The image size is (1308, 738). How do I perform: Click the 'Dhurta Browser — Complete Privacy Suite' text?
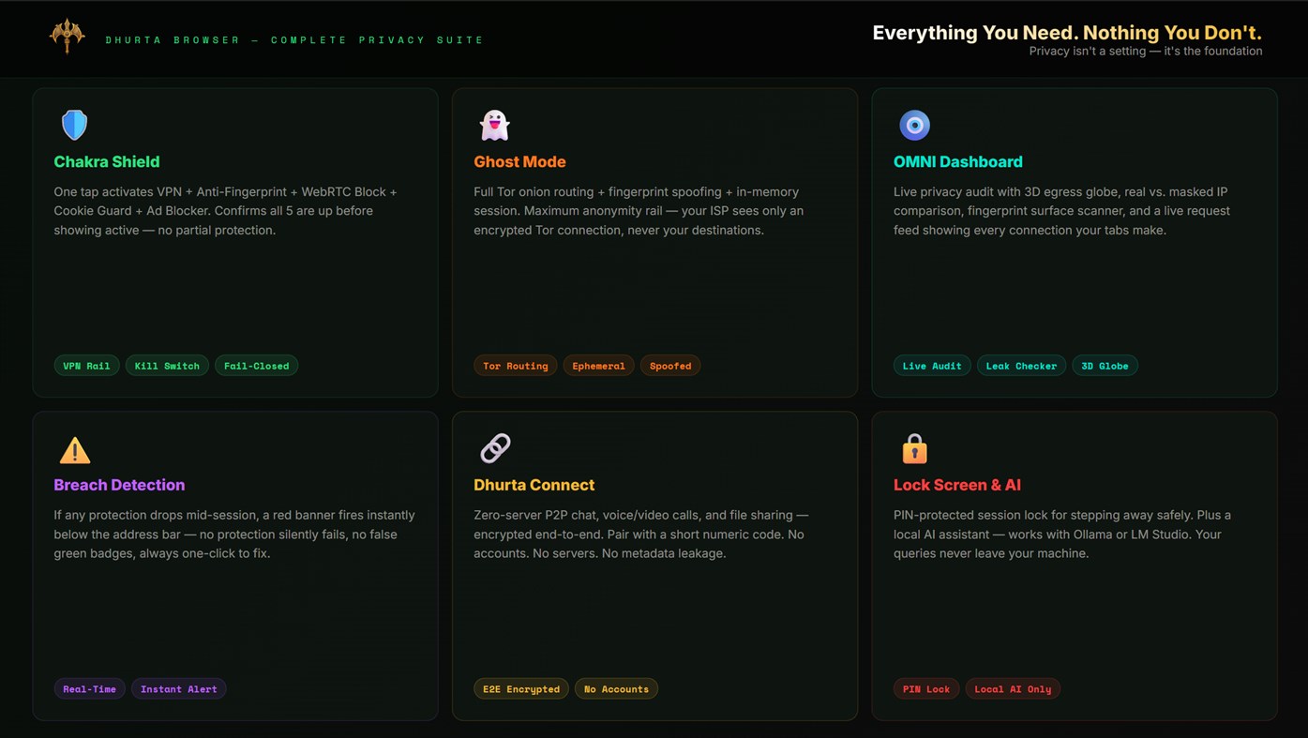(x=294, y=40)
